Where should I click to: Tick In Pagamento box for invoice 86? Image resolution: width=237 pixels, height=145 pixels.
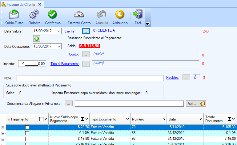[27, 133]
